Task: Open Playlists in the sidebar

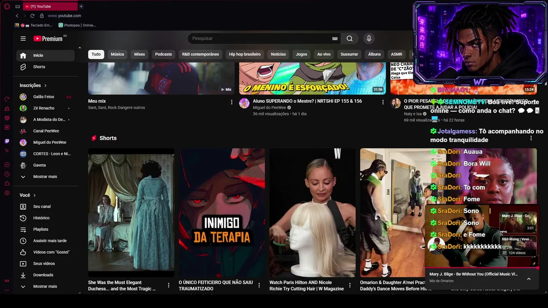Action: pyautogui.click(x=45, y=229)
